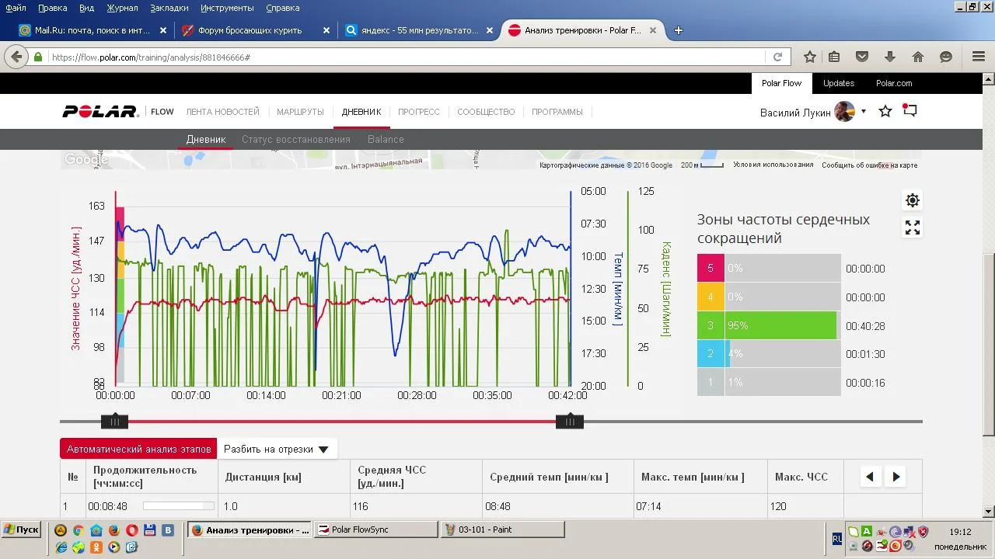Close the яндекс search results tab
The height and width of the screenshot is (559, 995).
(490, 30)
